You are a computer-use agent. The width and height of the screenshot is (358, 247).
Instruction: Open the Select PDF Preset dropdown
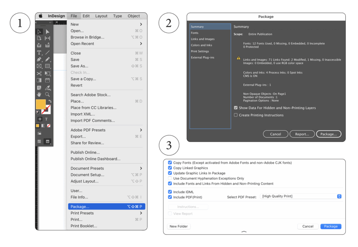(x=301, y=196)
